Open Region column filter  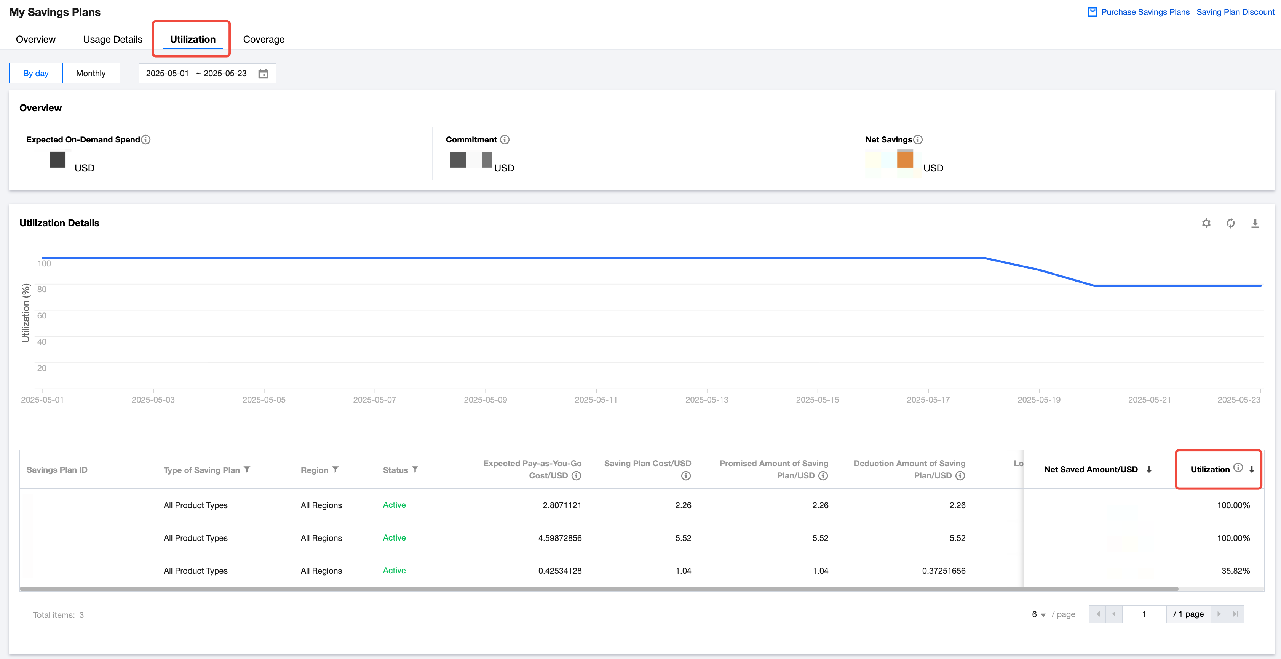point(335,470)
